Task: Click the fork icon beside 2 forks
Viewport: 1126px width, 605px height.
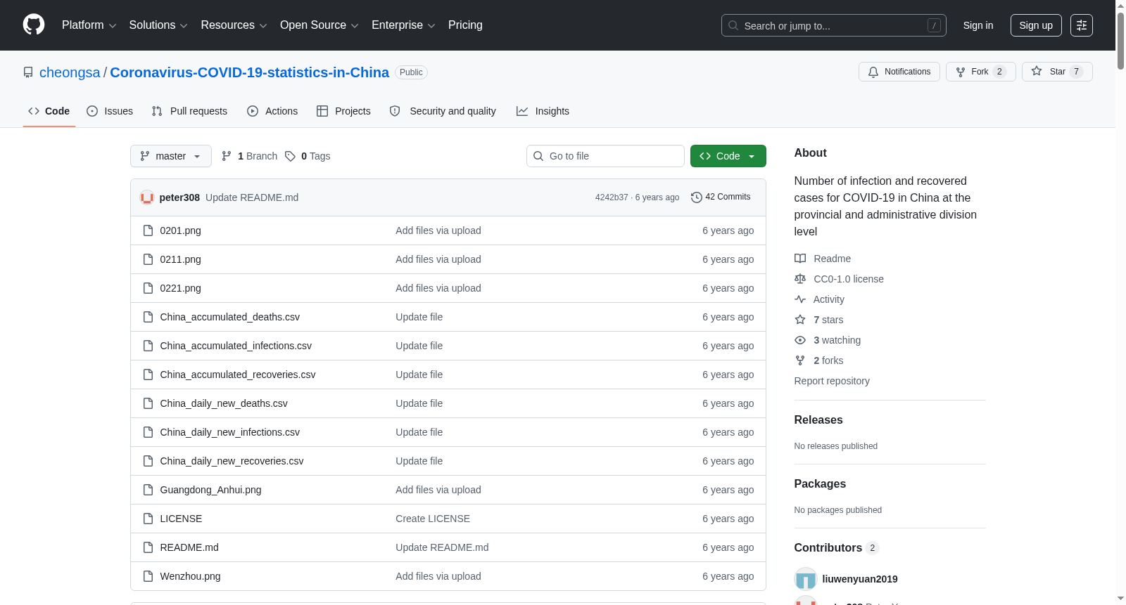Action: [800, 360]
